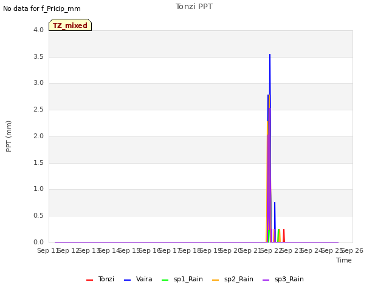The image size is (389, 291).
Task: Click the 3.5 y-axis tick label
Action: click(38, 56)
